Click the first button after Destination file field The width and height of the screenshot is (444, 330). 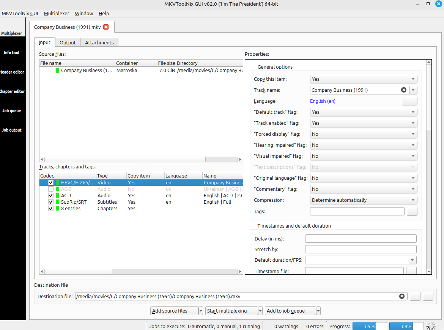[x=415, y=296]
